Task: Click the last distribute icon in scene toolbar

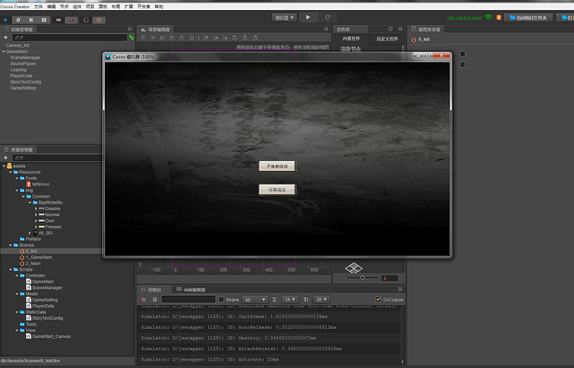Action: tap(255, 37)
